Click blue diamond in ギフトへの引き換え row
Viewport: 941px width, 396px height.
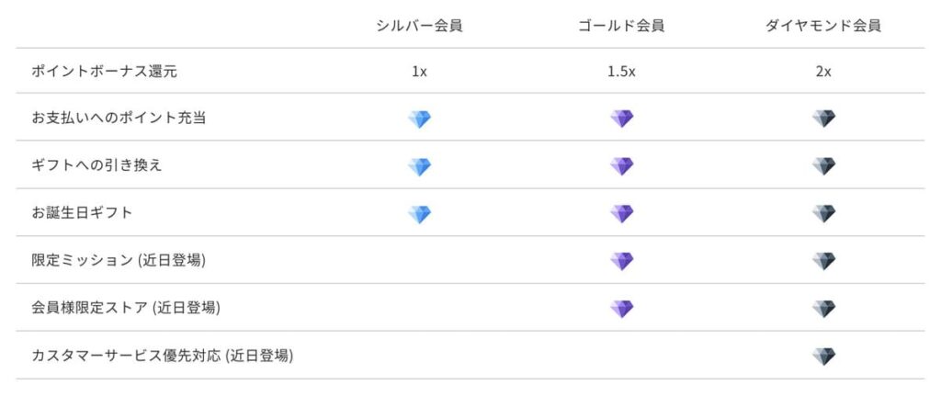[419, 166]
